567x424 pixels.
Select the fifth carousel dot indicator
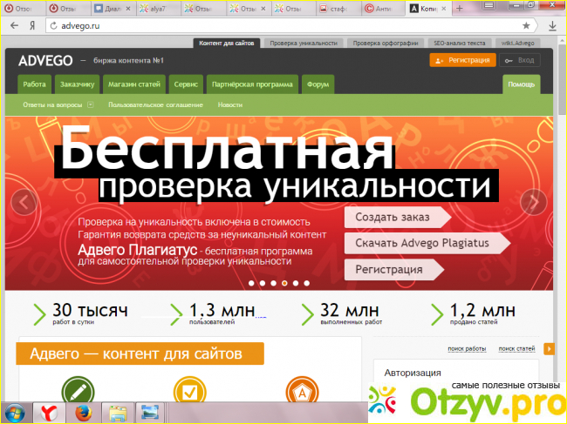(296, 283)
